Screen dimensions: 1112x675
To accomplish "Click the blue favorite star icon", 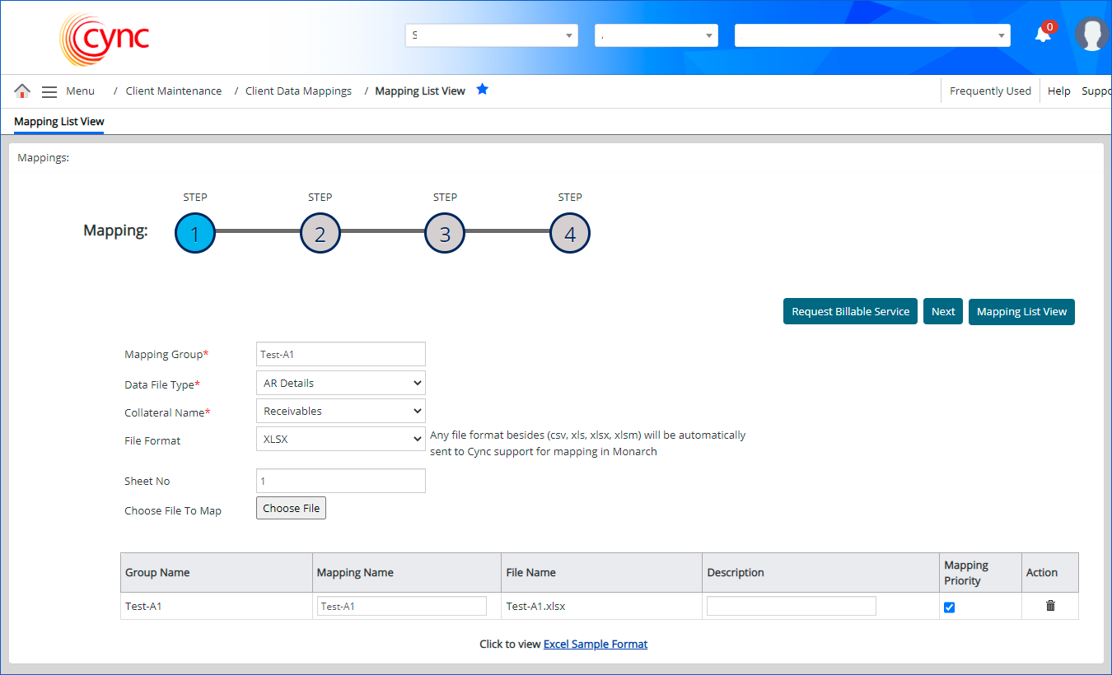I will pyautogui.click(x=483, y=90).
